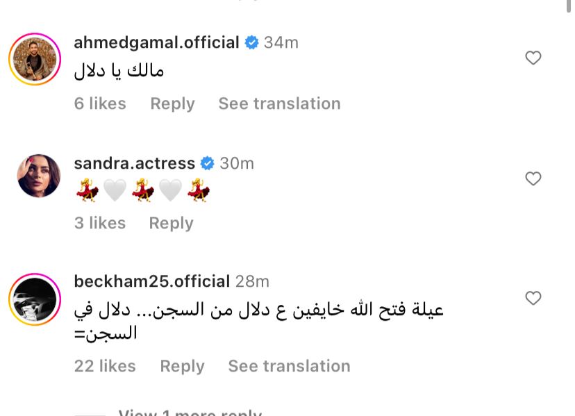Open beckham25.official profile picture
The height and width of the screenshot is (416, 575).
(x=35, y=299)
